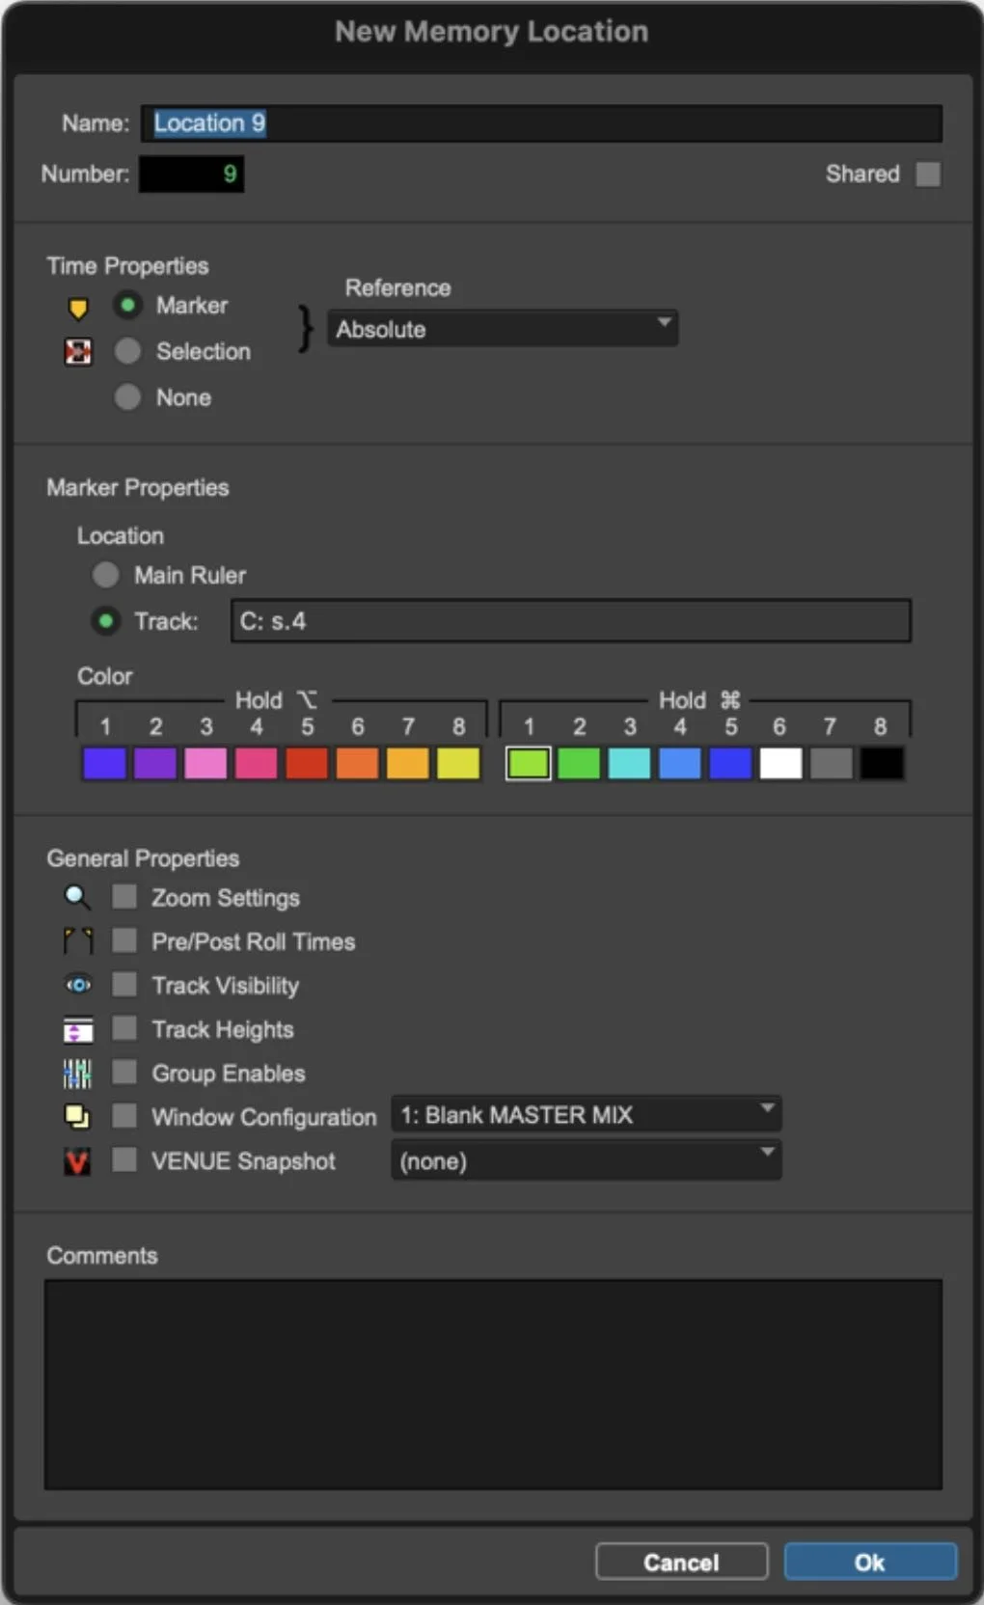Select the Marker time property radio
This screenshot has height=1605, width=984.
[127, 306]
